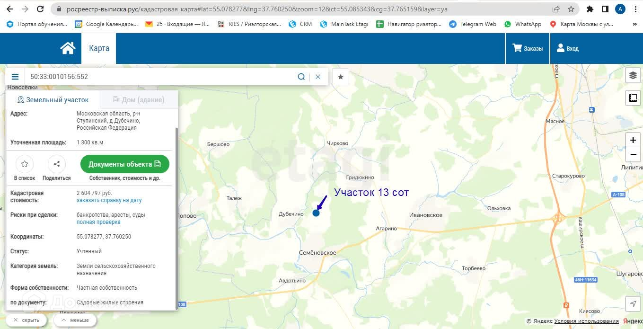643x329 pixels.
Task: Click the Документы объекта button
Action: 125,164
